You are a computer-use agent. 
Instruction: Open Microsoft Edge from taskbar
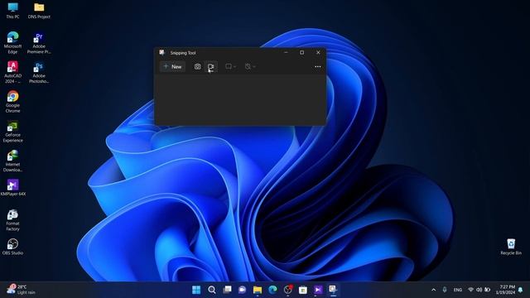tap(272, 290)
